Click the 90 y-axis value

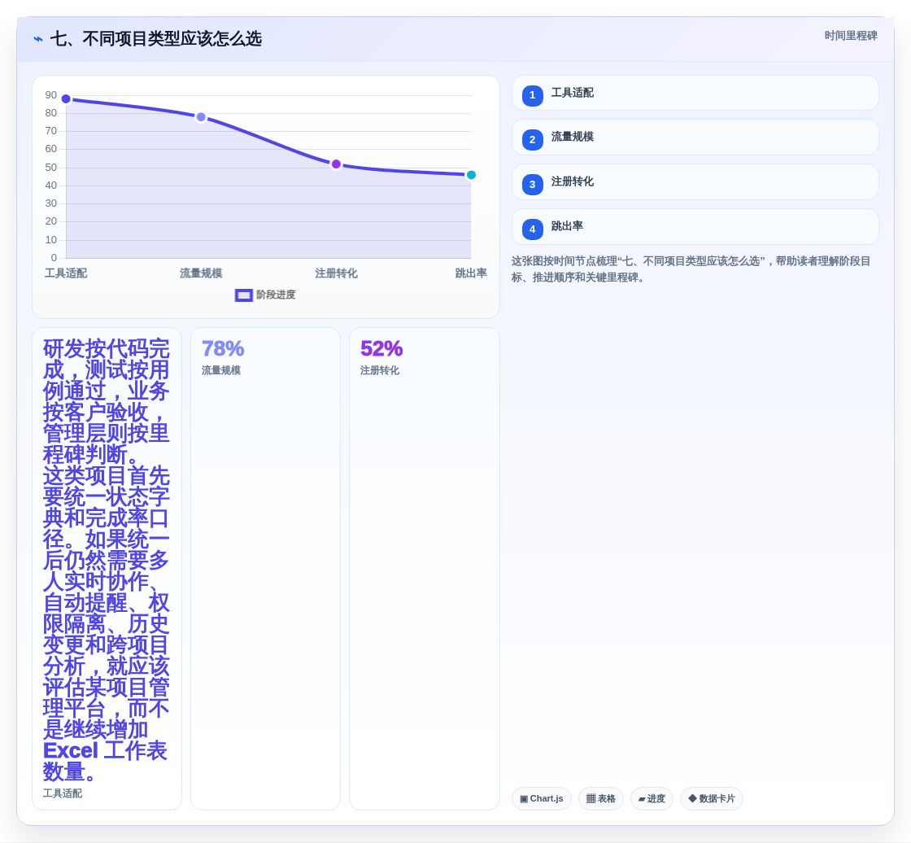click(x=51, y=95)
